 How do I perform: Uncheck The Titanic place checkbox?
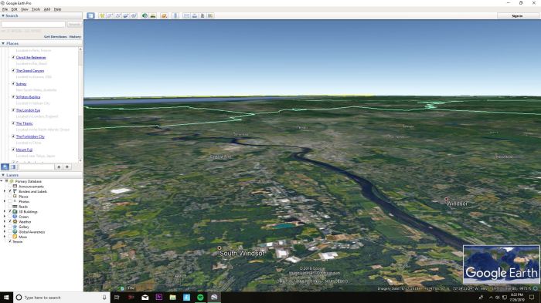pos(13,123)
